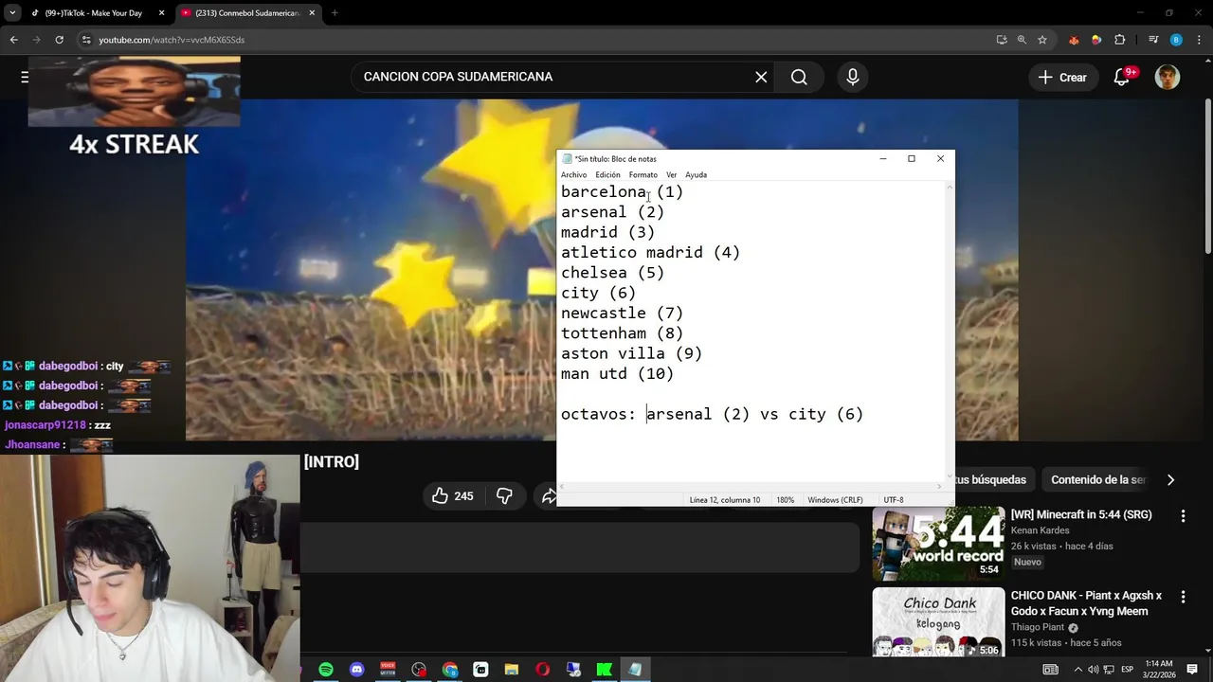The height and width of the screenshot is (682, 1213).
Task: Open YouTube notifications bell
Action: pyautogui.click(x=1122, y=77)
